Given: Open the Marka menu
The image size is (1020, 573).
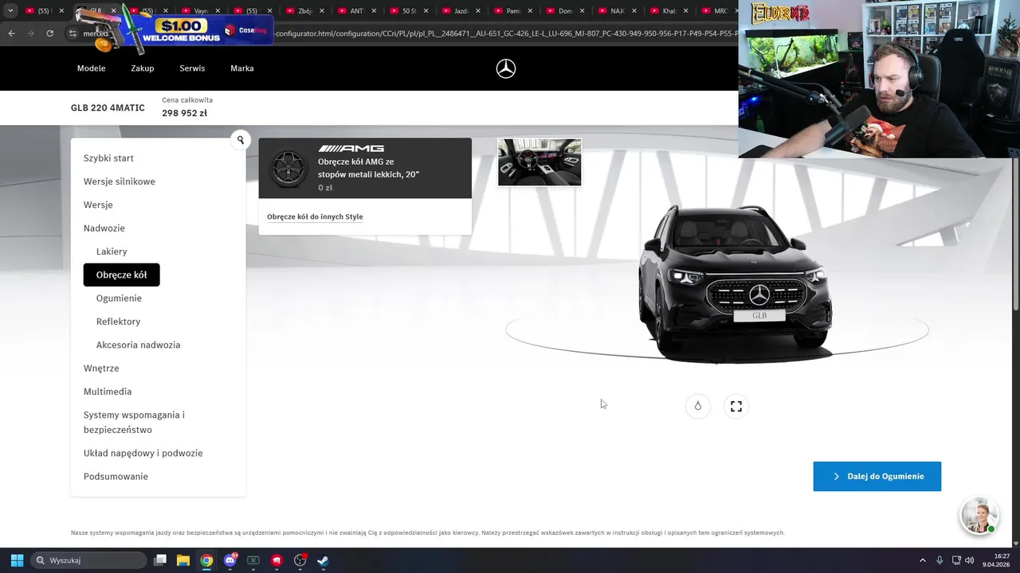Looking at the screenshot, I should coord(242,68).
